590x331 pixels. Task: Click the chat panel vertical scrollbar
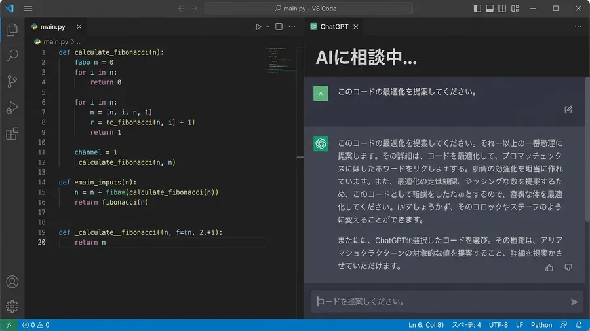point(587,148)
